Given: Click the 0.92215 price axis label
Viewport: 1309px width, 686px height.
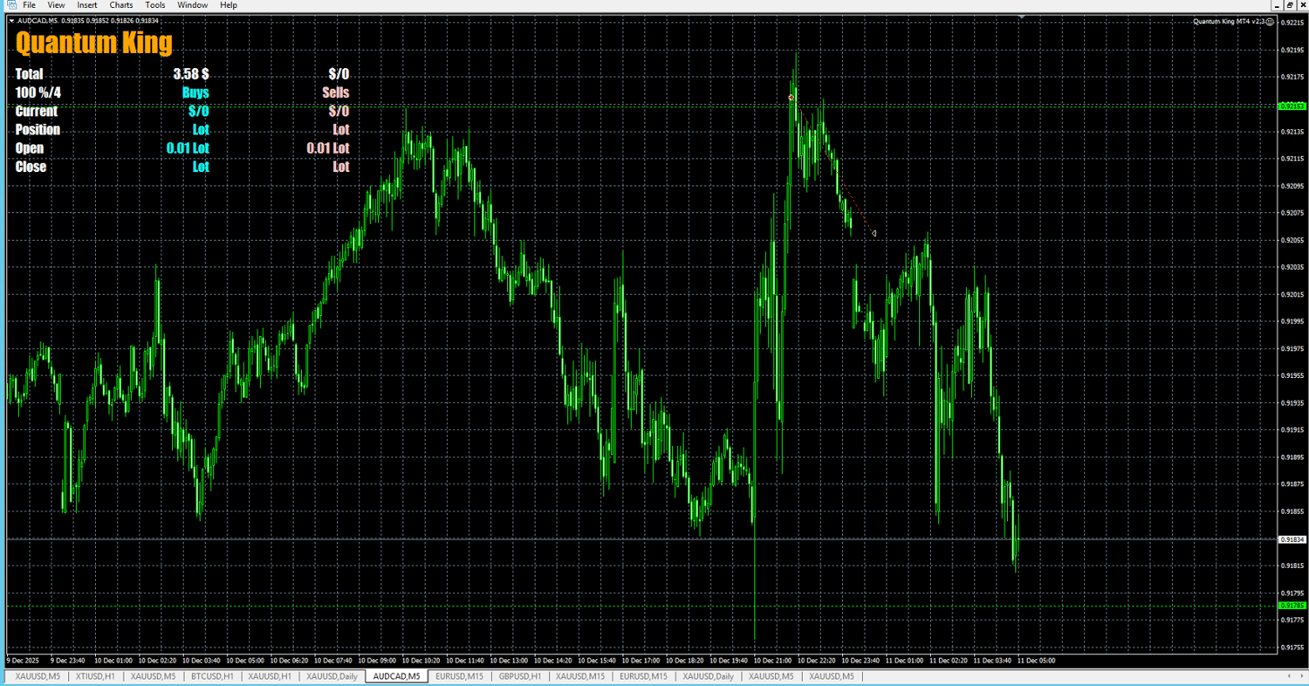Looking at the screenshot, I should pos(1292,23).
